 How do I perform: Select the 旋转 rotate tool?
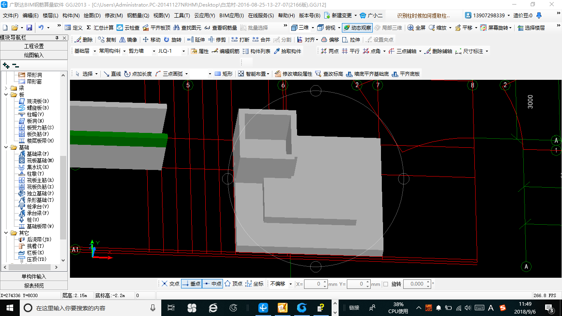point(172,40)
